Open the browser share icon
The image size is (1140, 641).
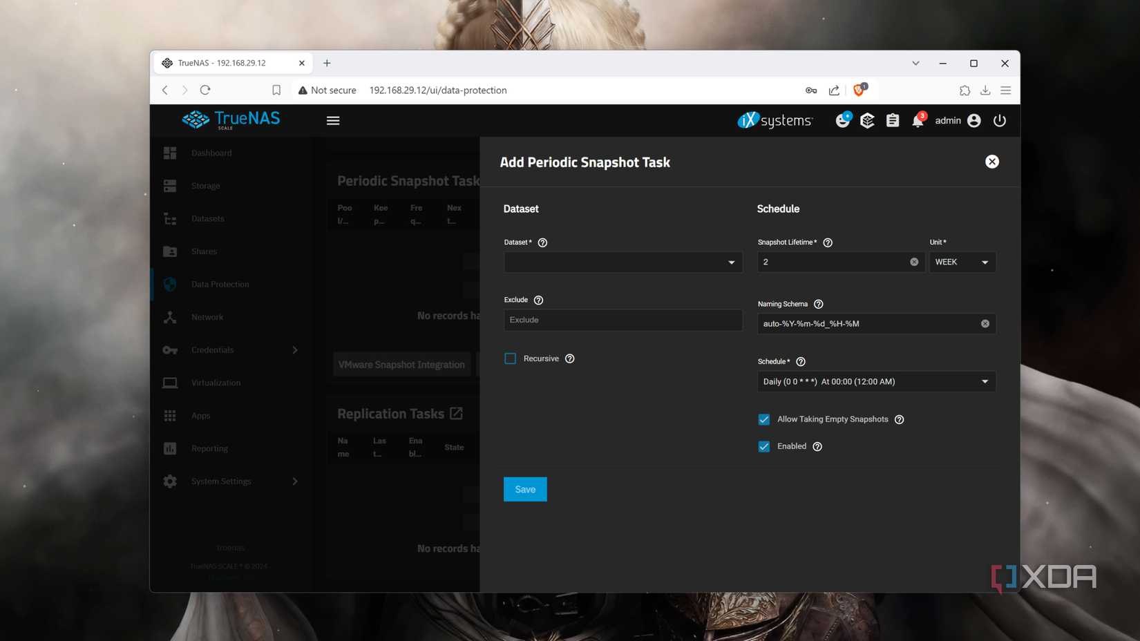(834, 90)
